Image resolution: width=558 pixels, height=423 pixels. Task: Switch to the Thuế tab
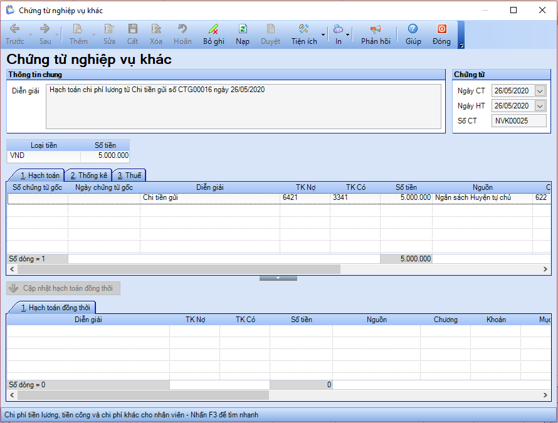tap(129, 175)
